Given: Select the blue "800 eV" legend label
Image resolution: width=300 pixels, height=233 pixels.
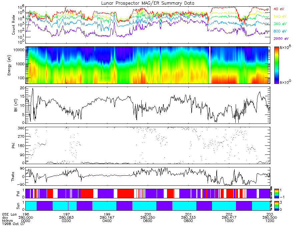Looking at the screenshot, I should pos(280,31).
